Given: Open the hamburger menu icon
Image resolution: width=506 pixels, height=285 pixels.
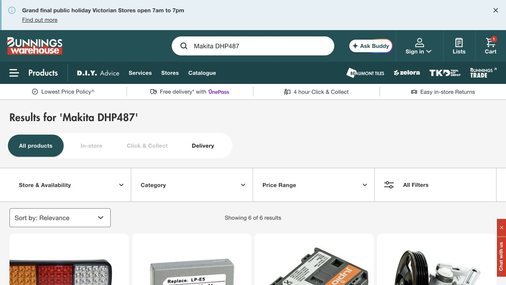Looking at the screenshot, I should coord(14,73).
